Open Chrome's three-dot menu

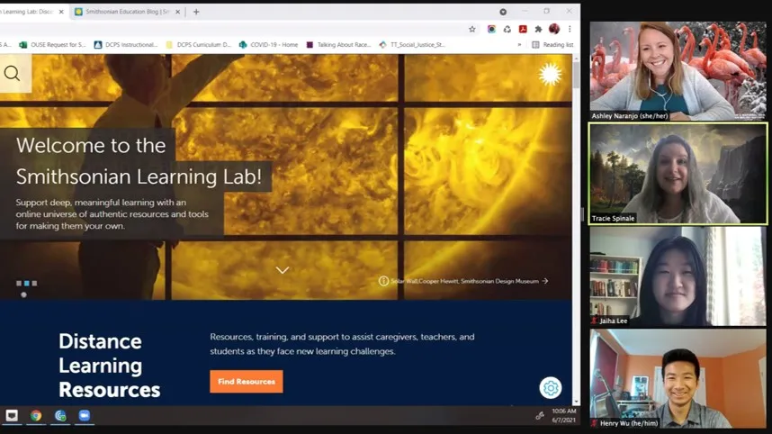point(570,29)
